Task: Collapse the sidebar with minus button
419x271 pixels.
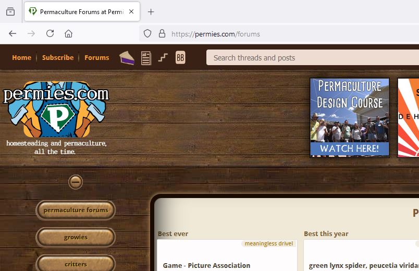Action: tap(76, 182)
